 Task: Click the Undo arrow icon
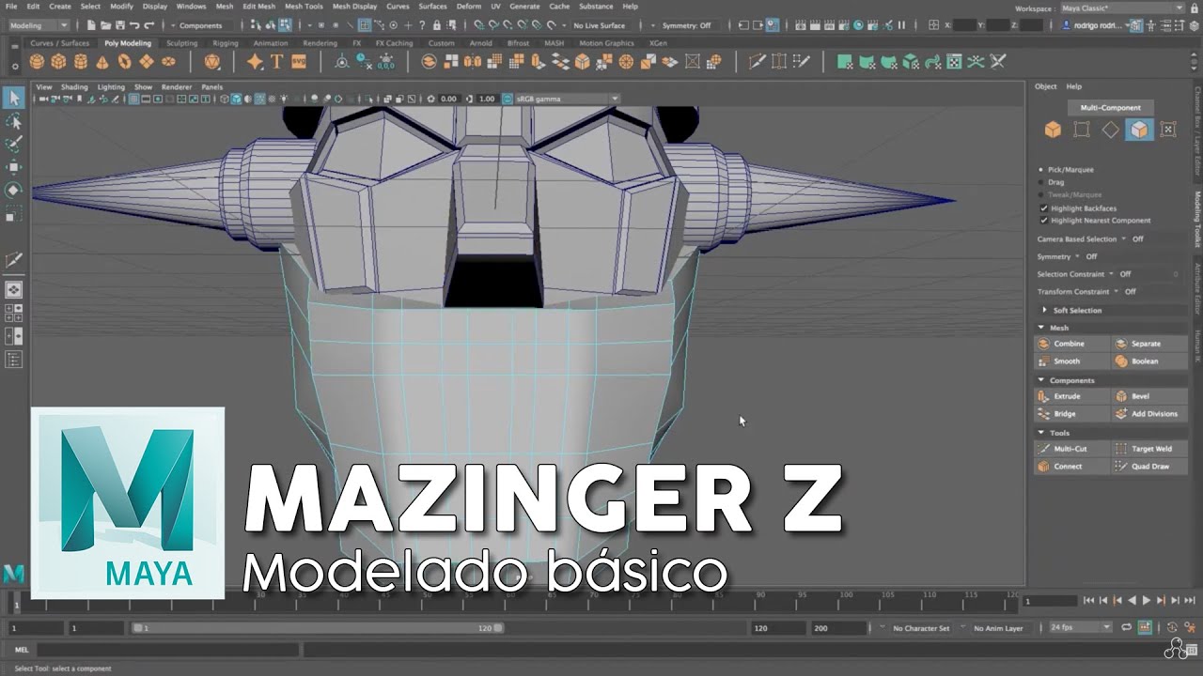[x=134, y=25]
